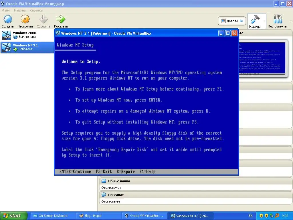Click the Отсутствуют text under Общие папки

tap(111, 188)
